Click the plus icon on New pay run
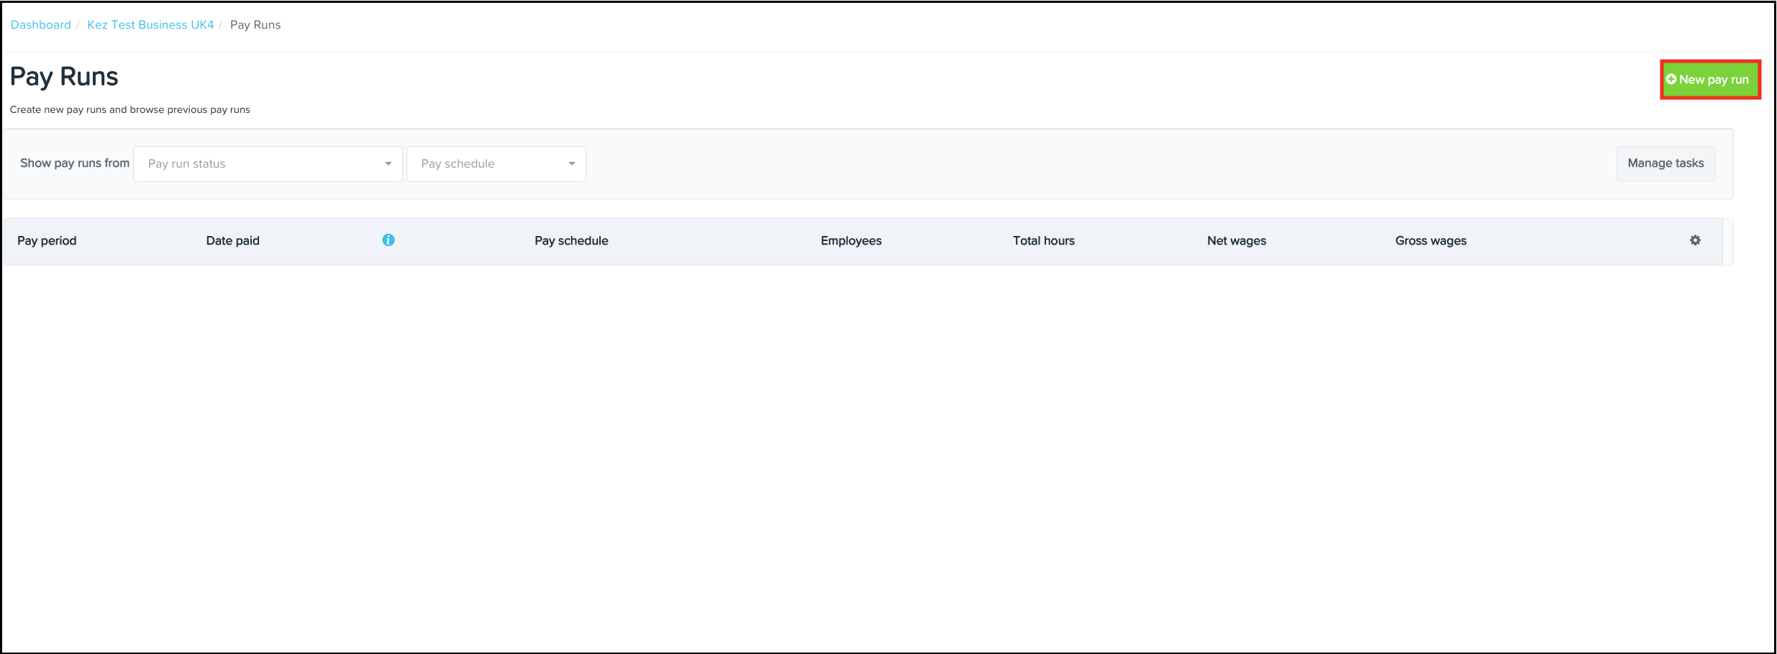Screen dimensions: 1777x654 (1671, 80)
